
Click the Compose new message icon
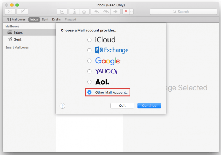click(23, 12)
